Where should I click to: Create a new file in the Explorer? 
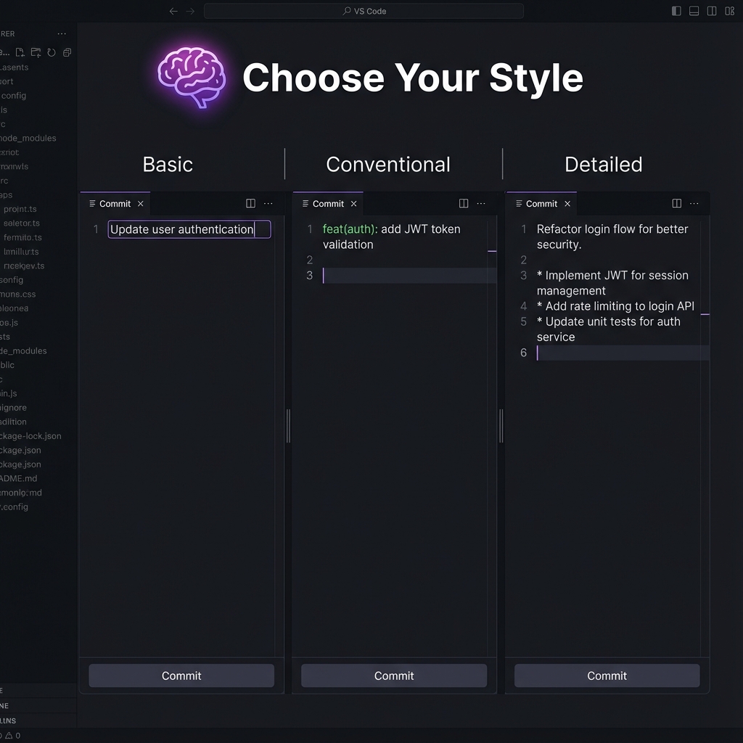tap(20, 52)
